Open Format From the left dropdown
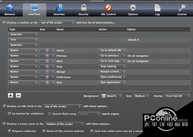The image size is (193, 137). point(177,96)
